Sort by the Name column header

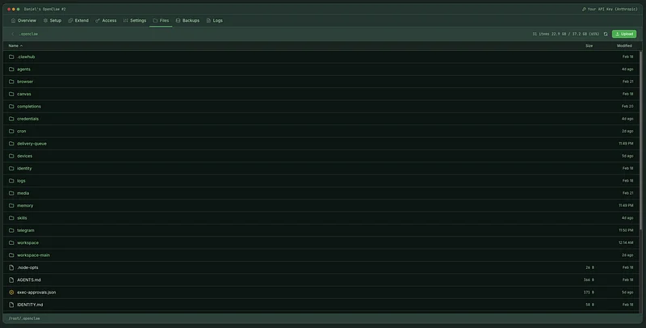click(x=15, y=46)
